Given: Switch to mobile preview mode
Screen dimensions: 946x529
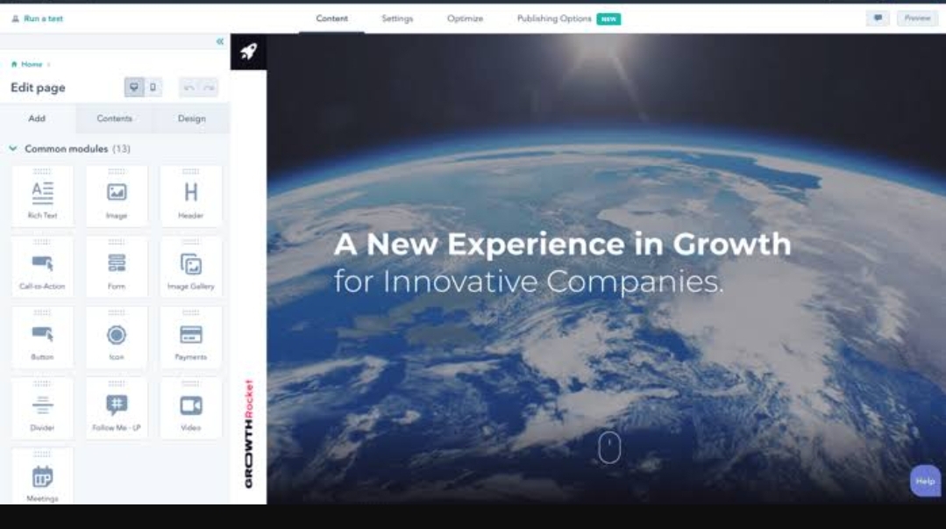Looking at the screenshot, I should pos(153,88).
